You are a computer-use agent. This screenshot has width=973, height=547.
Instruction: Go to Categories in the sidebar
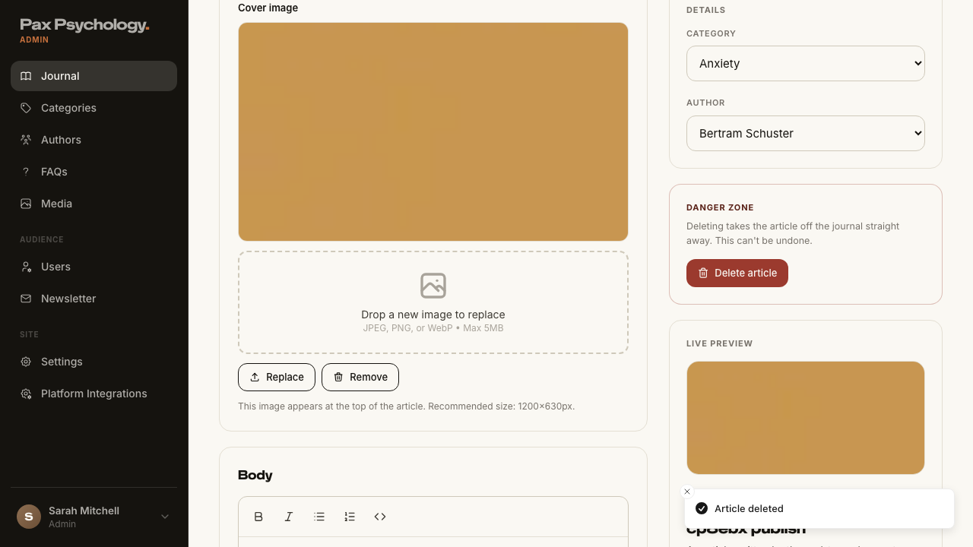pyautogui.click(x=93, y=108)
